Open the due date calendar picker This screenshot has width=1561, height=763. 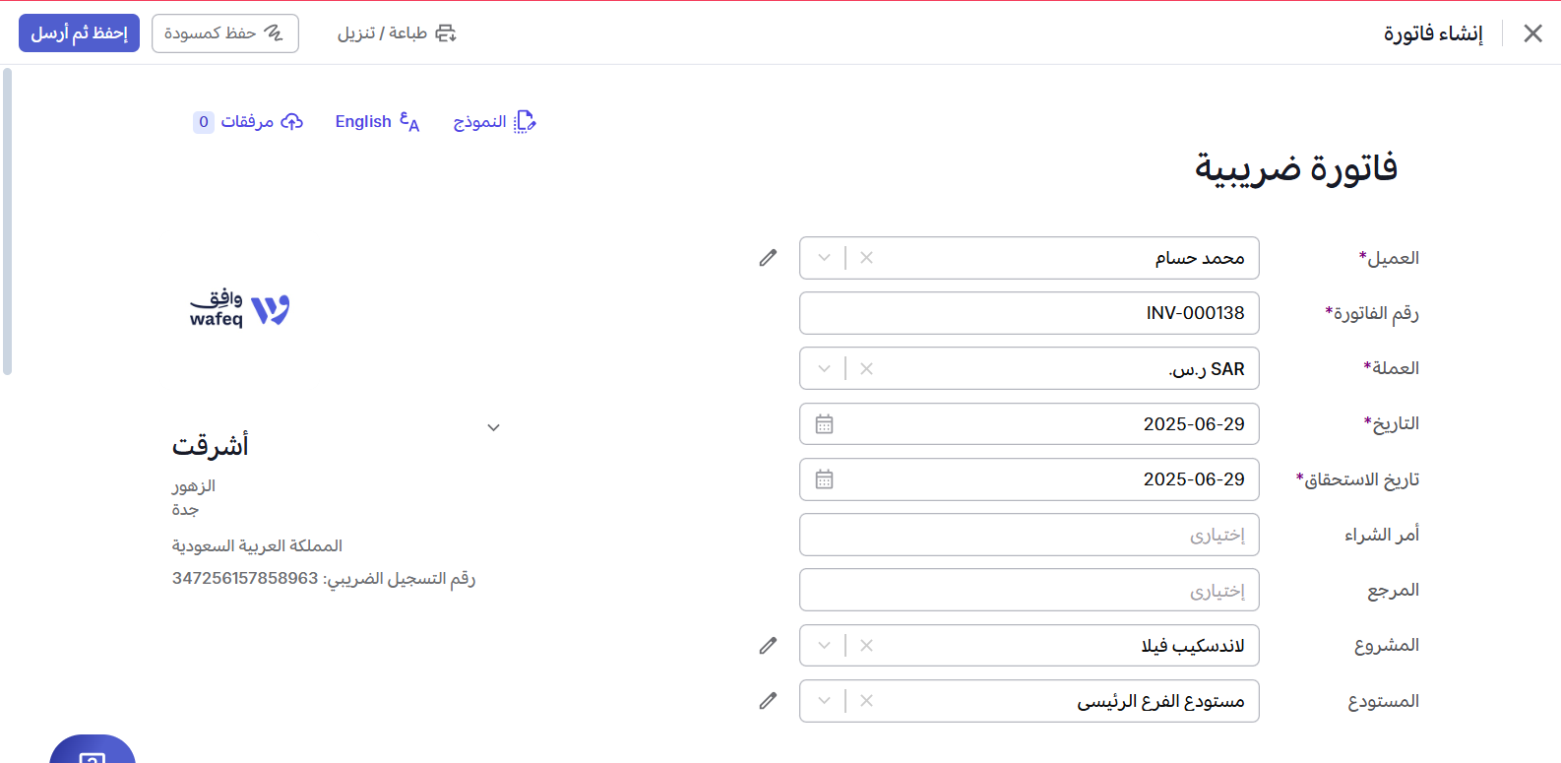[825, 479]
